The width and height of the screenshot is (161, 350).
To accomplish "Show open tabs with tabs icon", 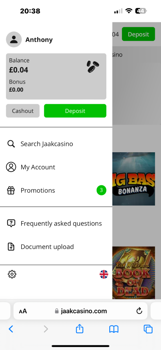I will [x=148, y=329].
